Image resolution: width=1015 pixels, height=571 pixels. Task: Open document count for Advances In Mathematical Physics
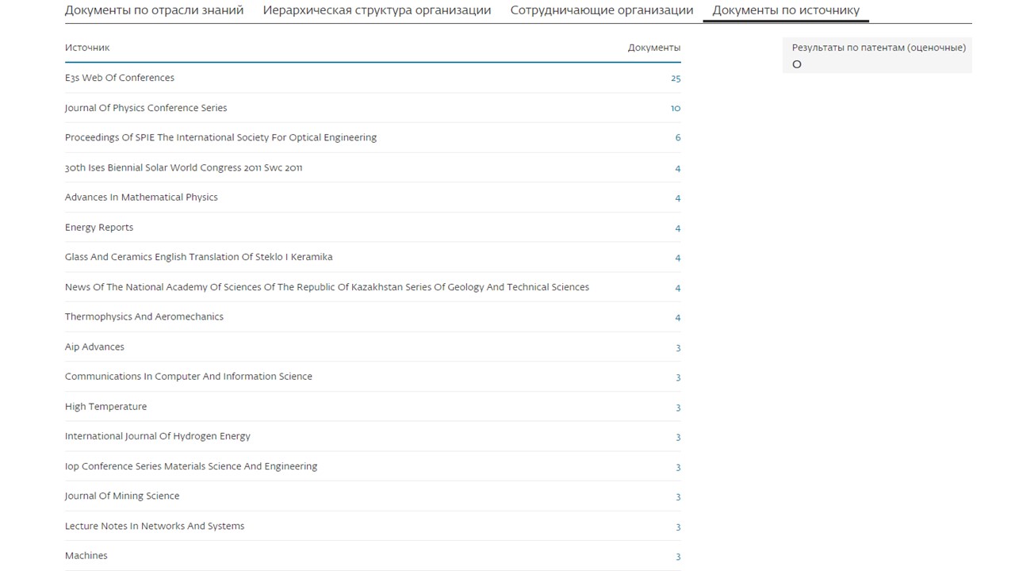(677, 198)
